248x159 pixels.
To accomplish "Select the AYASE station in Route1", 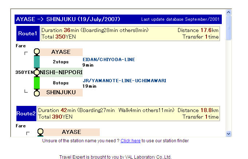I will [x=61, y=52].
